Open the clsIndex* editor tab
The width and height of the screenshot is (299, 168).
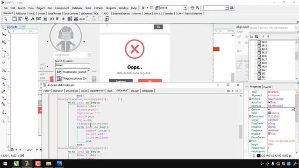(58, 91)
